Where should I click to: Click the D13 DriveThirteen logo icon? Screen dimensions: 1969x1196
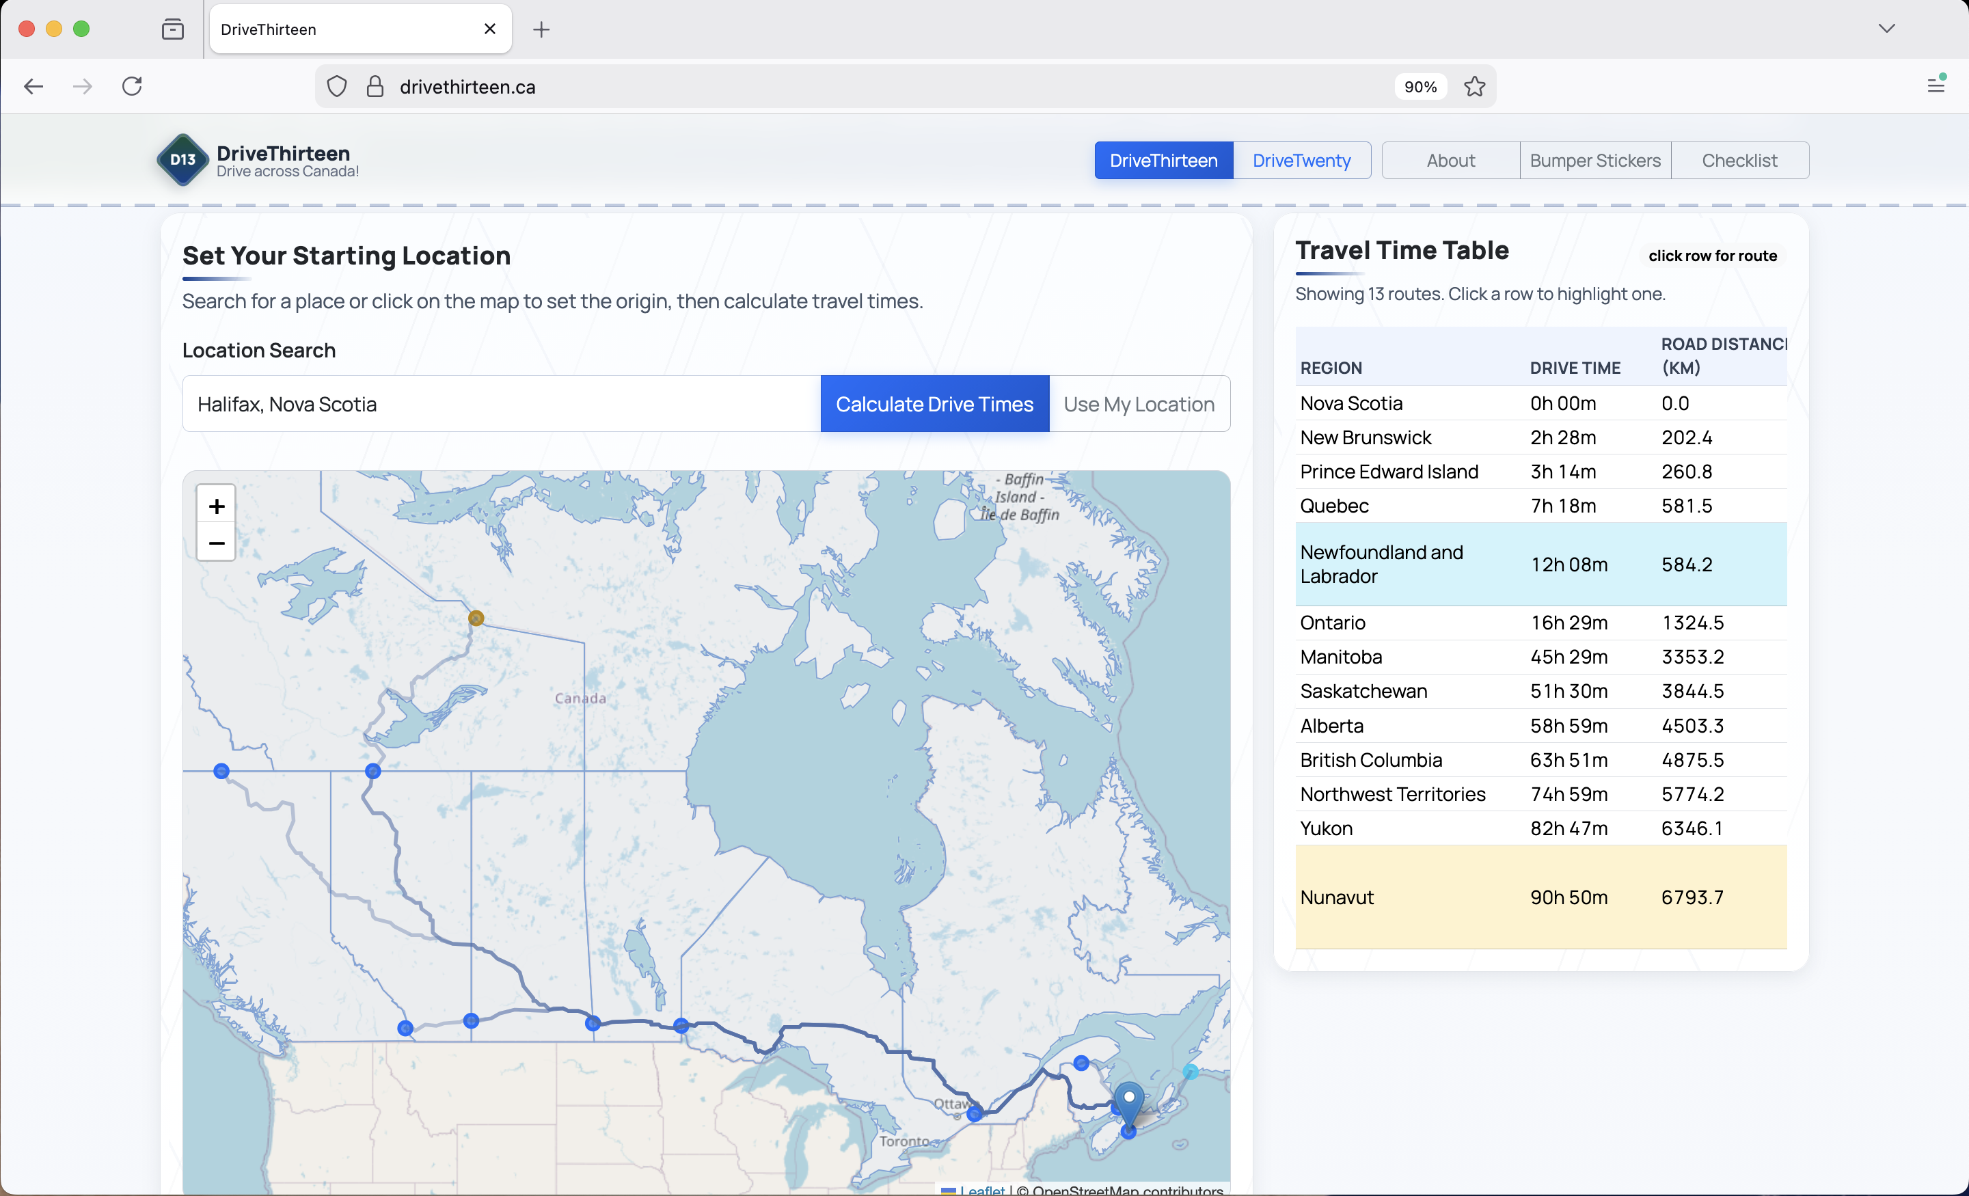182,160
